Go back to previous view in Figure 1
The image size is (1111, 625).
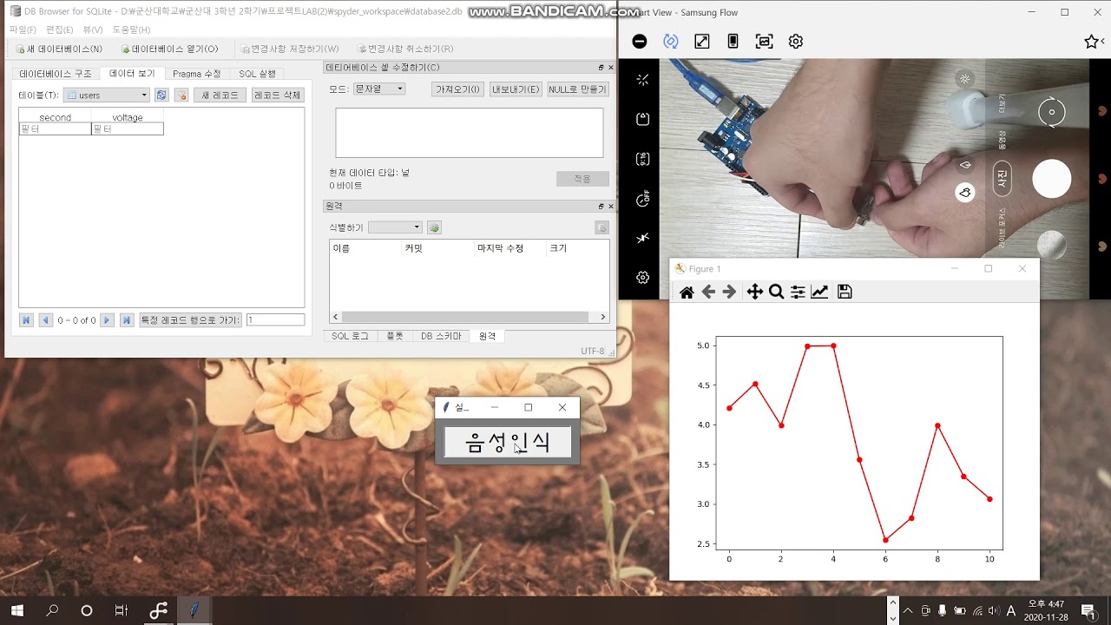(708, 293)
